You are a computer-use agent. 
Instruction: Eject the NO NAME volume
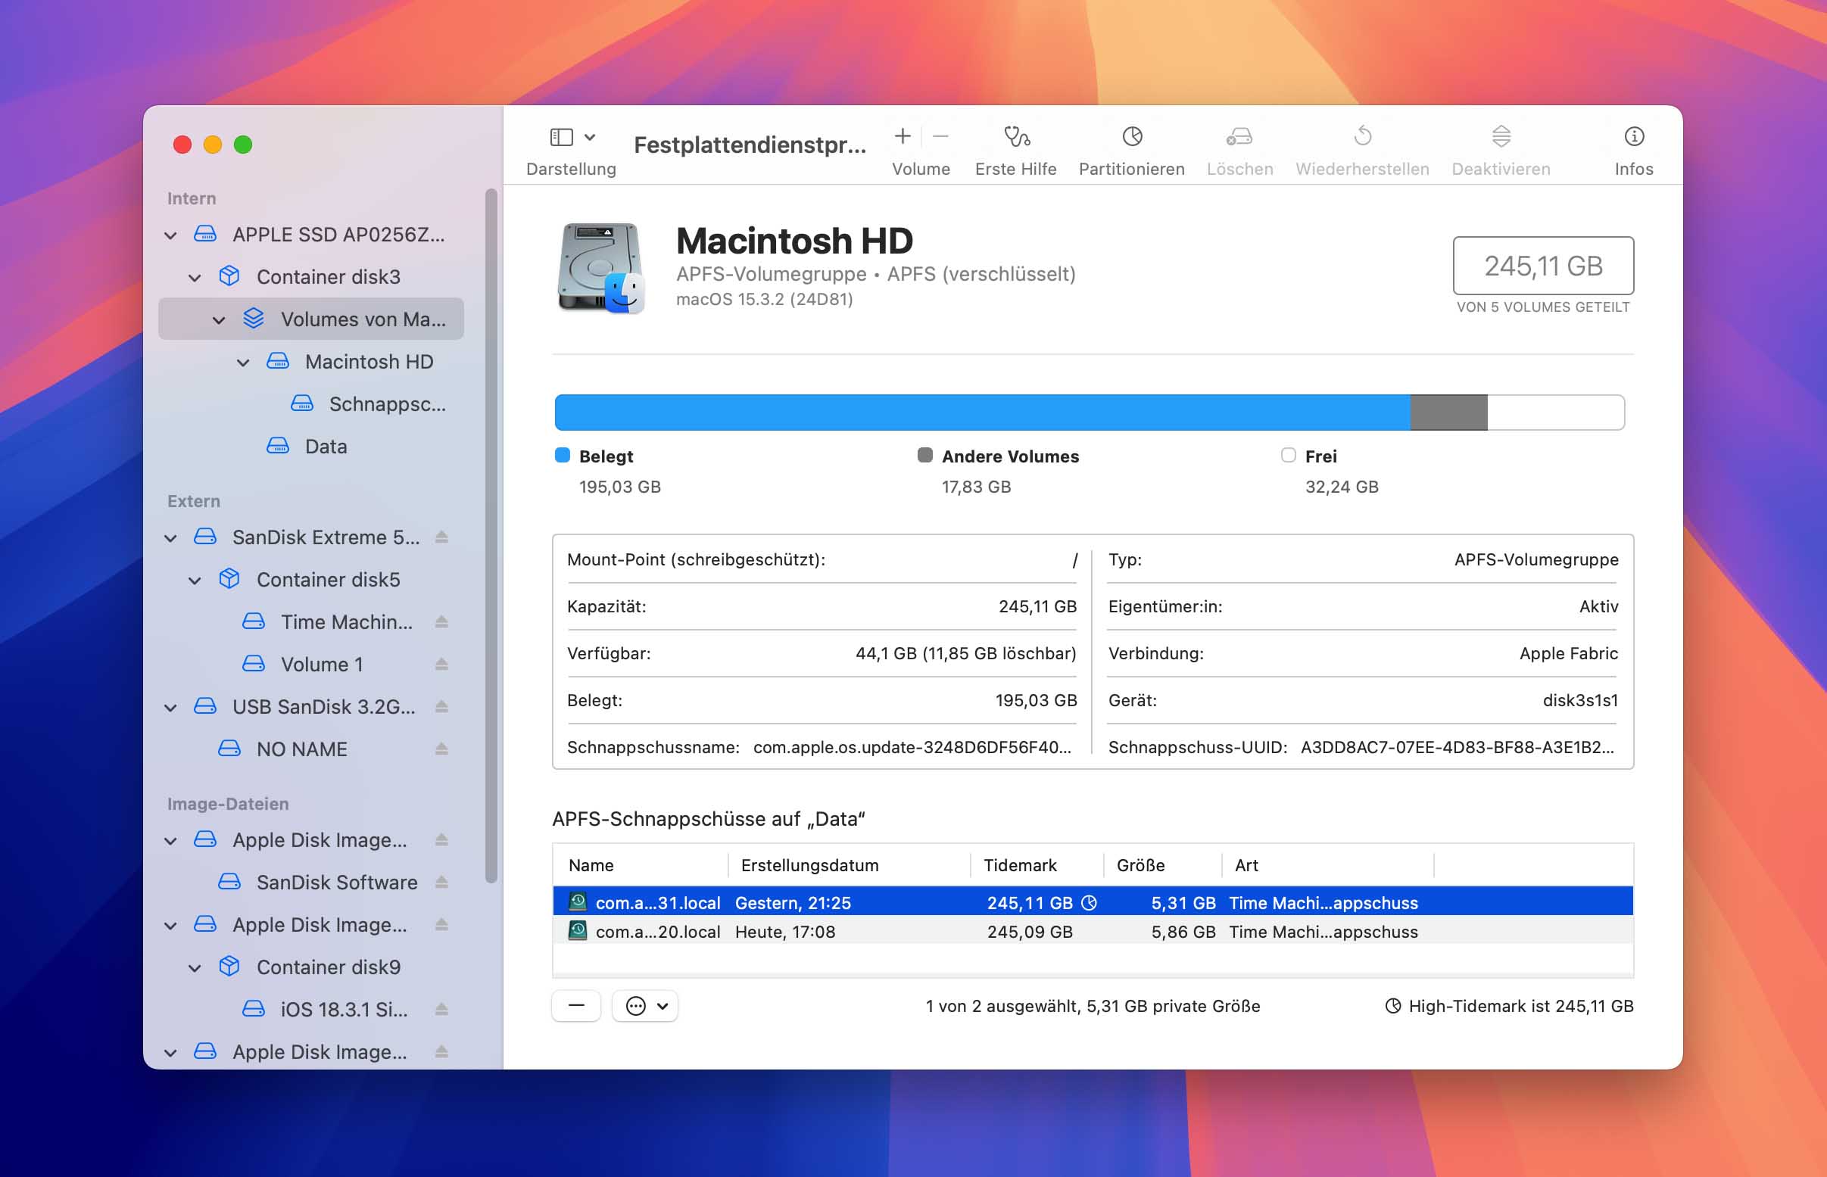[441, 749]
